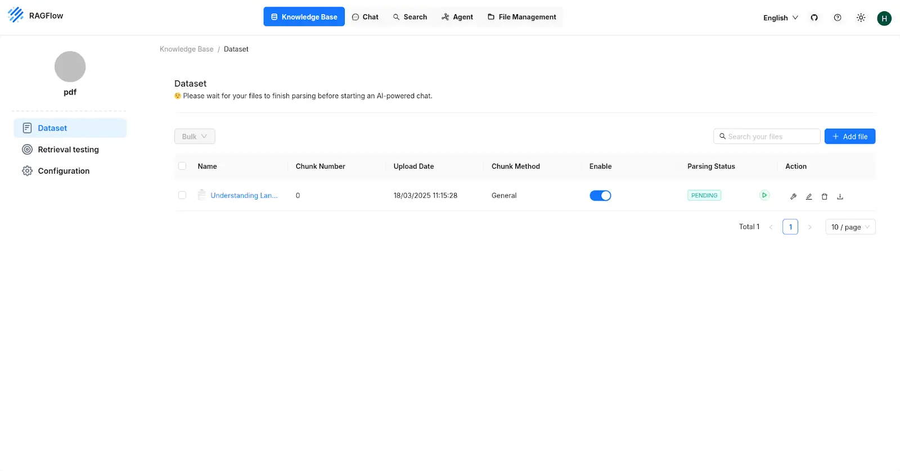Image resolution: width=900 pixels, height=471 pixels.
Task: Delete the file with trash icon
Action: (x=825, y=196)
